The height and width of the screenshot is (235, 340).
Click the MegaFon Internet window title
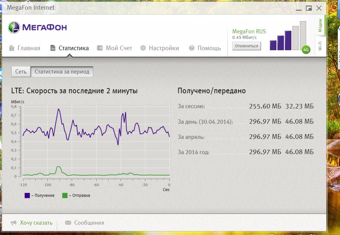tap(31, 7)
